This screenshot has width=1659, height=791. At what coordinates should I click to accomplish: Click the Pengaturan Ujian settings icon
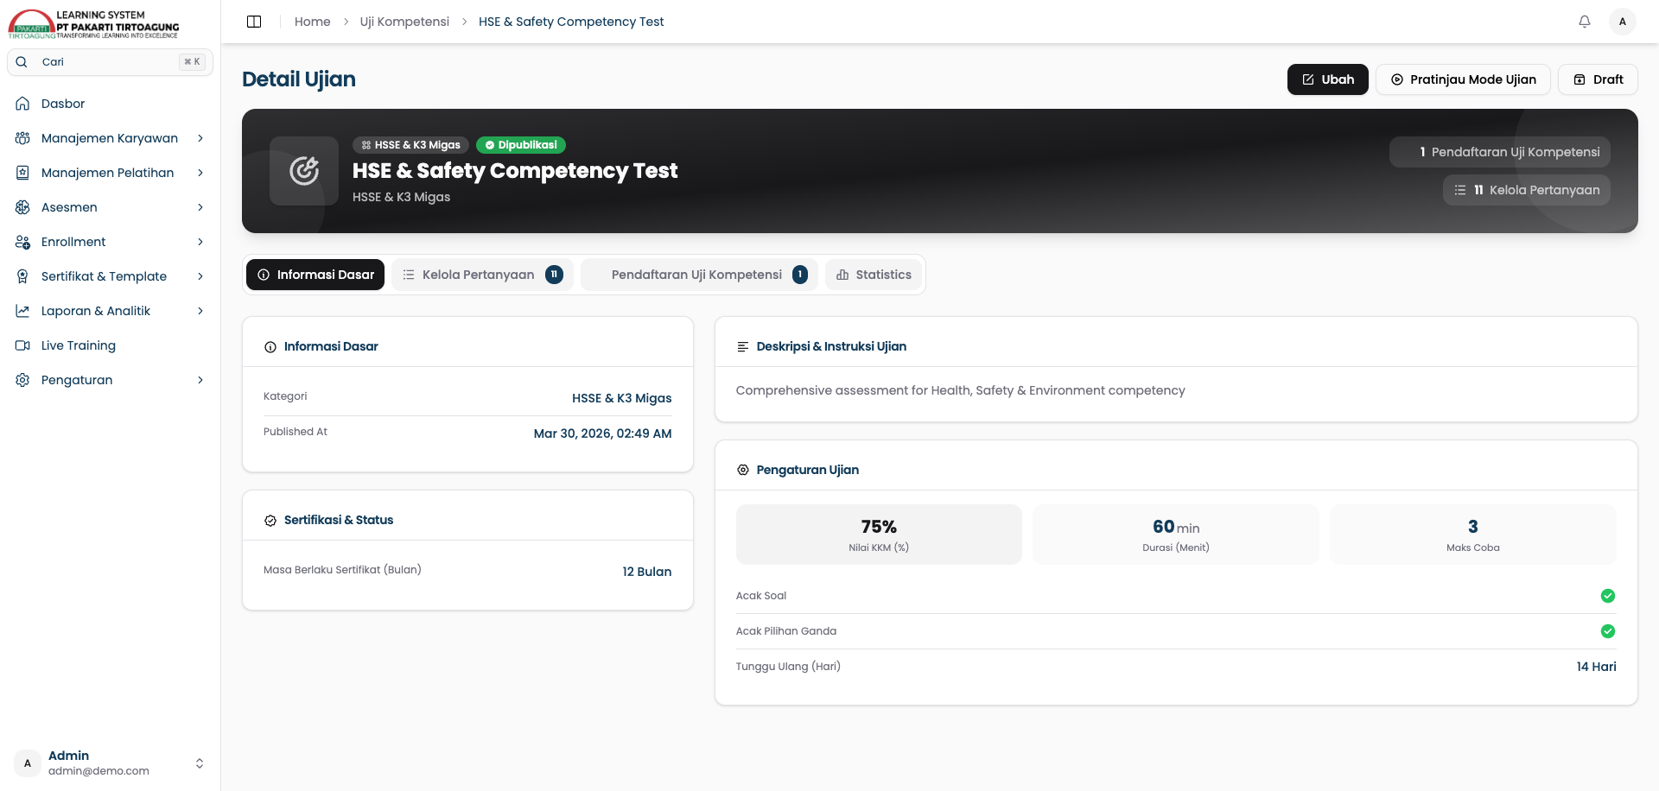(x=743, y=471)
